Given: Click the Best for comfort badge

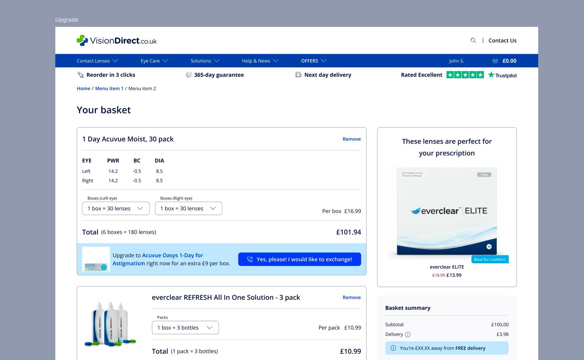Looking at the screenshot, I should click(490, 259).
